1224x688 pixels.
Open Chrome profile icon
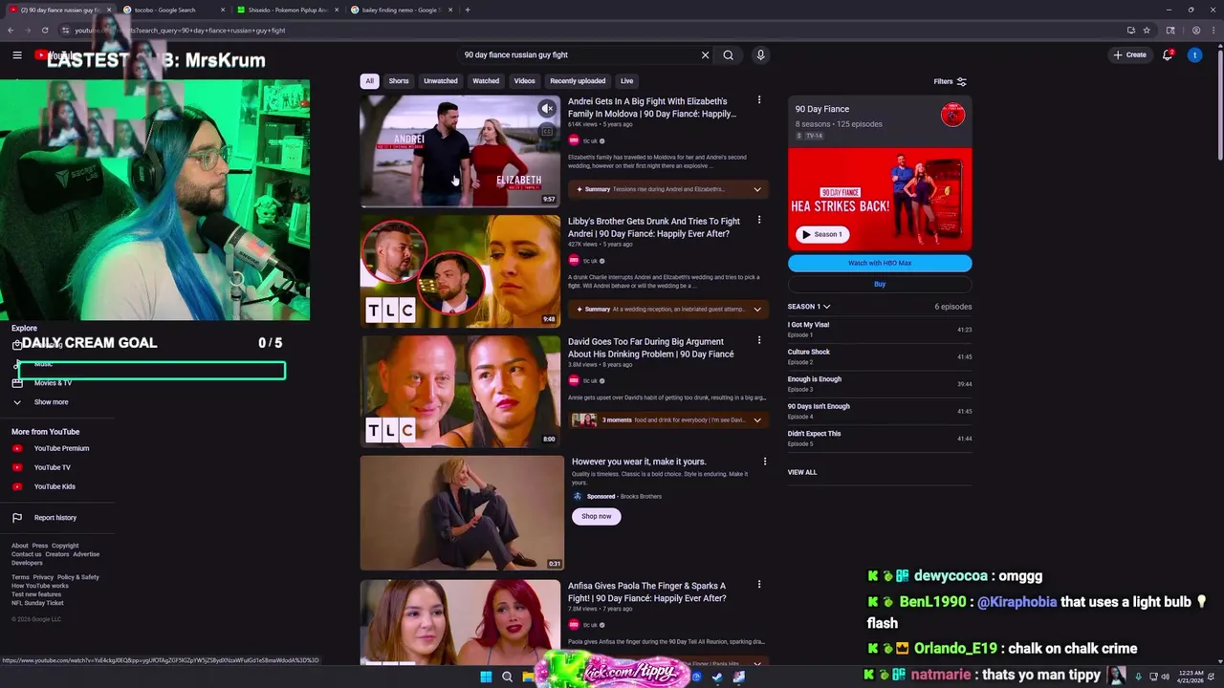1196,31
